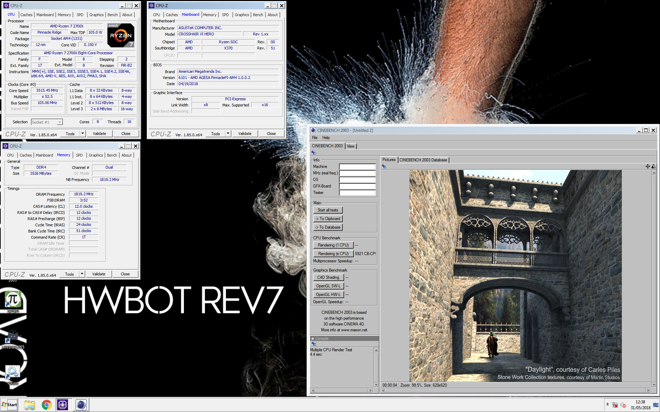
Task: Open the SPD tab in CPU-Z Memory window
Action: click(x=79, y=155)
